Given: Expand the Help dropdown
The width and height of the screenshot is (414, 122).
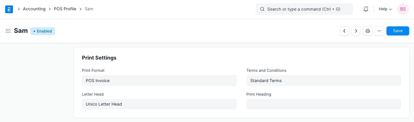Looking at the screenshot, I should [385, 9].
